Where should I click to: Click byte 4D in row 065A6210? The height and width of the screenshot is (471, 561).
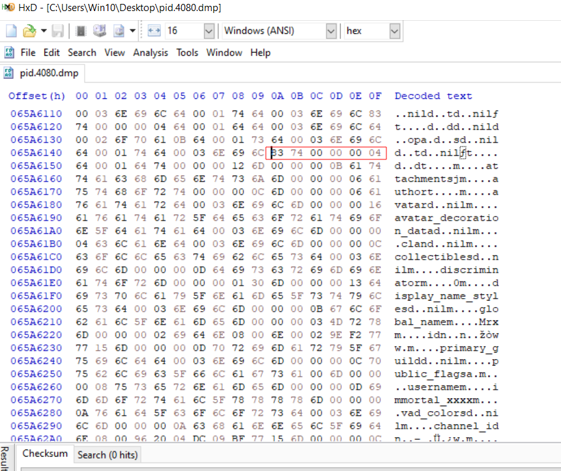[x=336, y=322]
